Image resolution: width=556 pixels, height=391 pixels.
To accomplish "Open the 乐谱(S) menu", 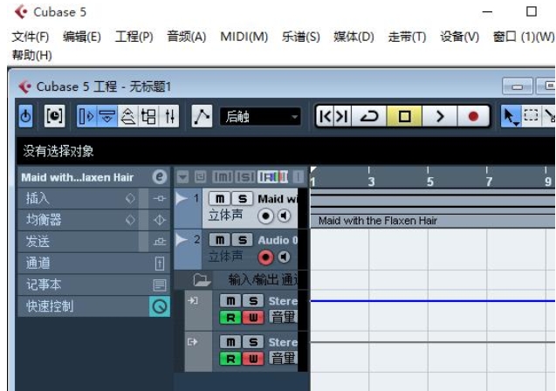I will (x=300, y=37).
